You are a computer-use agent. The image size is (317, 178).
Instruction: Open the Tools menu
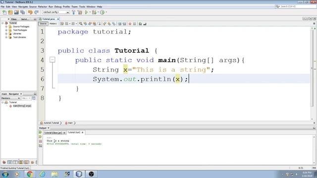point(82,6)
